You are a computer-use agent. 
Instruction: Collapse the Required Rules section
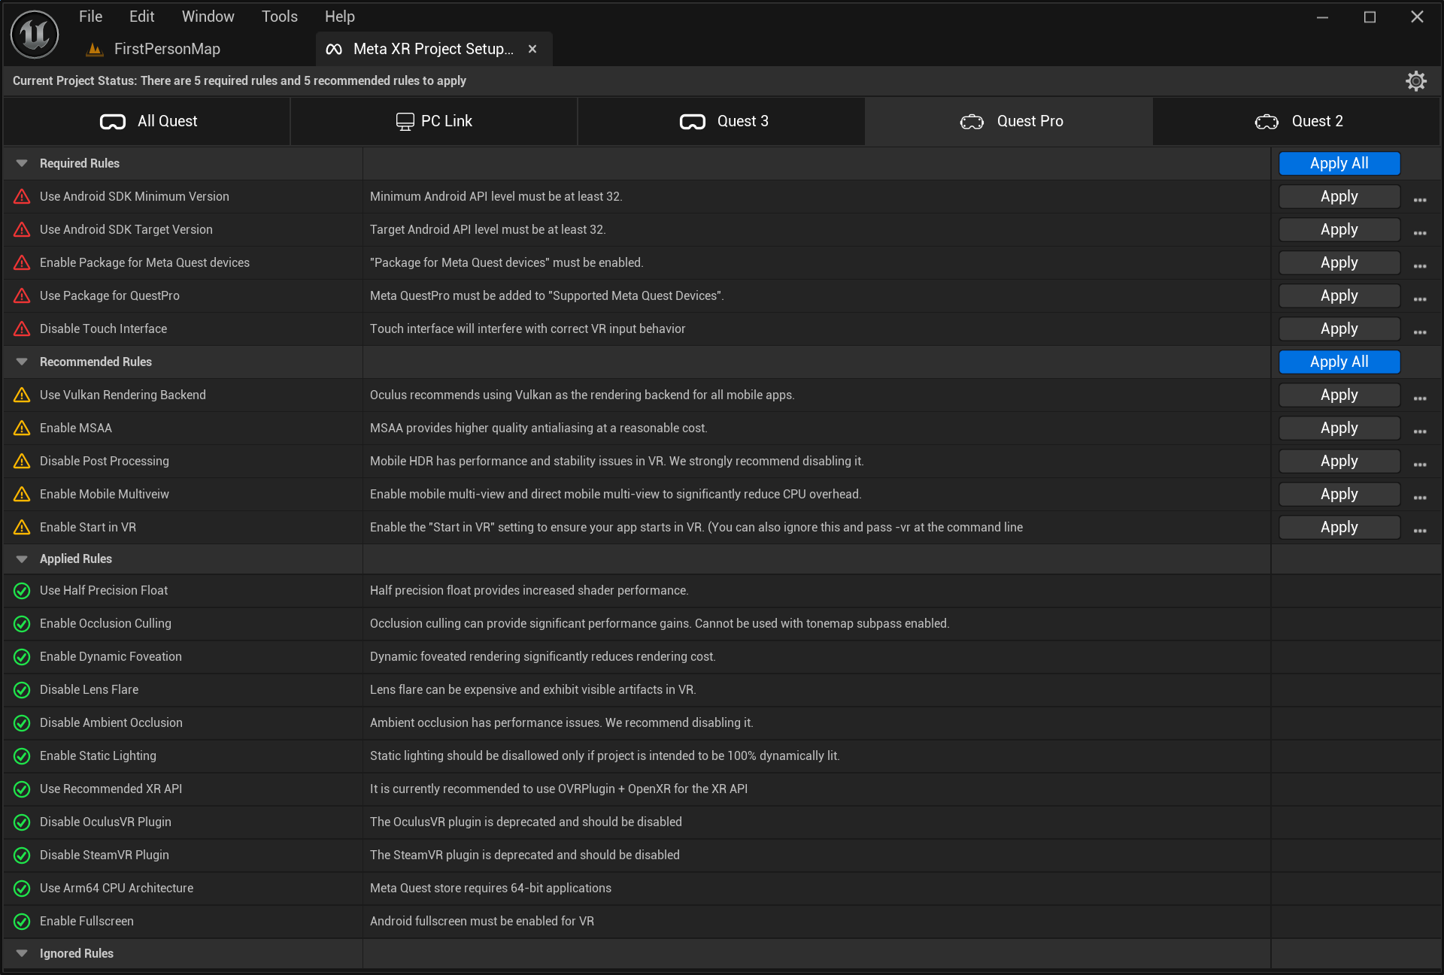(21, 163)
